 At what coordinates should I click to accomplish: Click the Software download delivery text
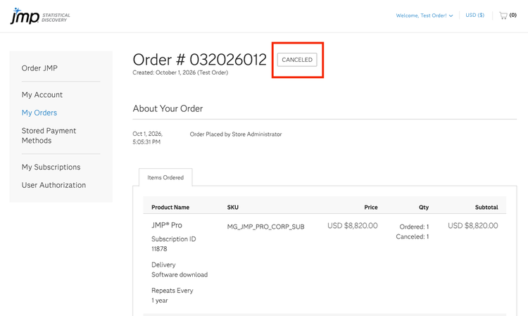pyautogui.click(x=180, y=274)
